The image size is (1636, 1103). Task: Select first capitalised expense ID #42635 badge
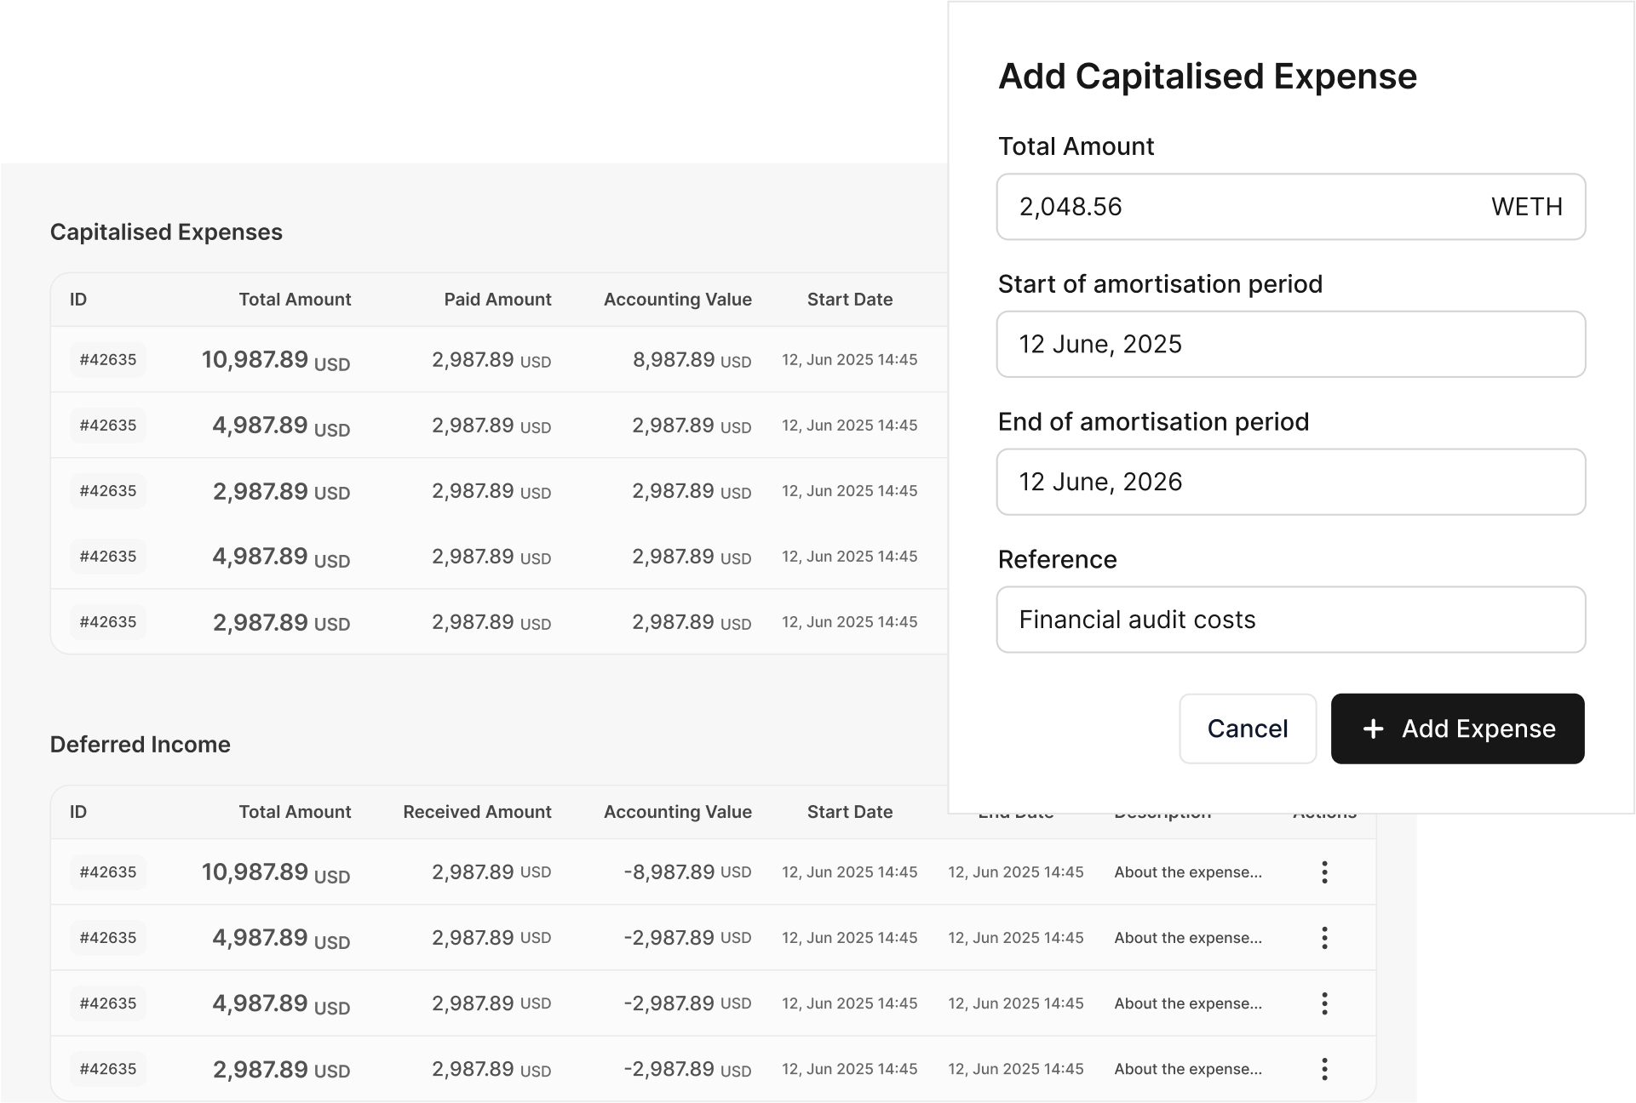[x=108, y=359]
